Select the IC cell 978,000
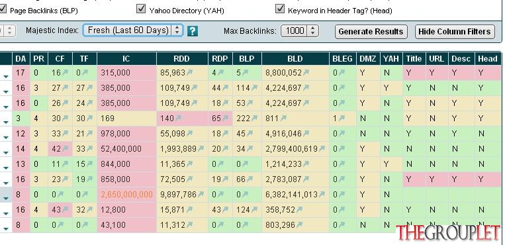505x245 pixels. [126, 134]
